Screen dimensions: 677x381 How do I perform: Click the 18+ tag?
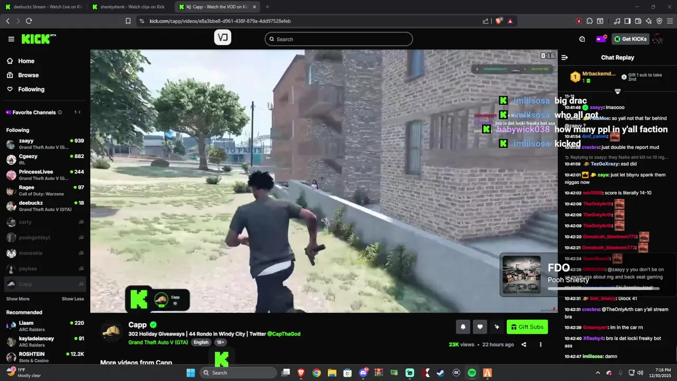pos(221,342)
